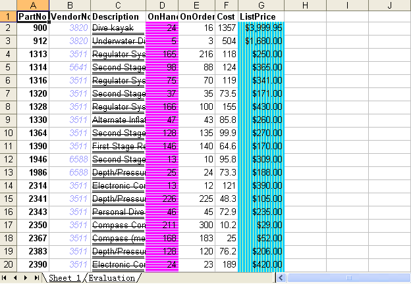Click the horizontal scrollbar left arrow
Screen dimensions: 411x284
tap(281, 278)
